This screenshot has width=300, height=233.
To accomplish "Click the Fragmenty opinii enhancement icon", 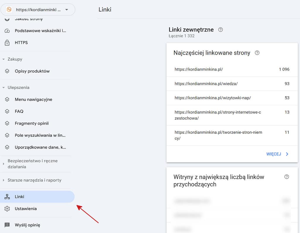I will point(7,123).
